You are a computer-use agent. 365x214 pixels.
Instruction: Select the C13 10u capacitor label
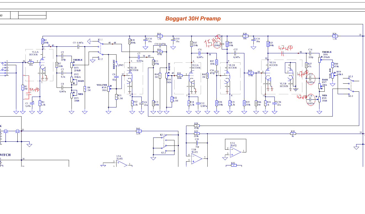(178, 40)
